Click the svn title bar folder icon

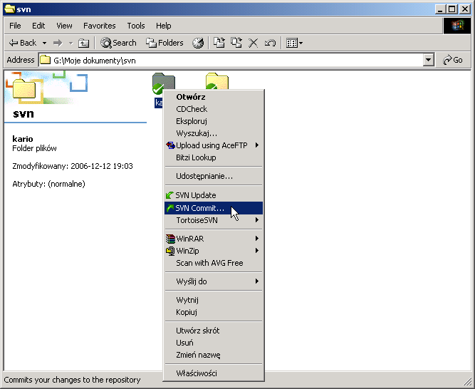pyautogui.click(x=10, y=9)
